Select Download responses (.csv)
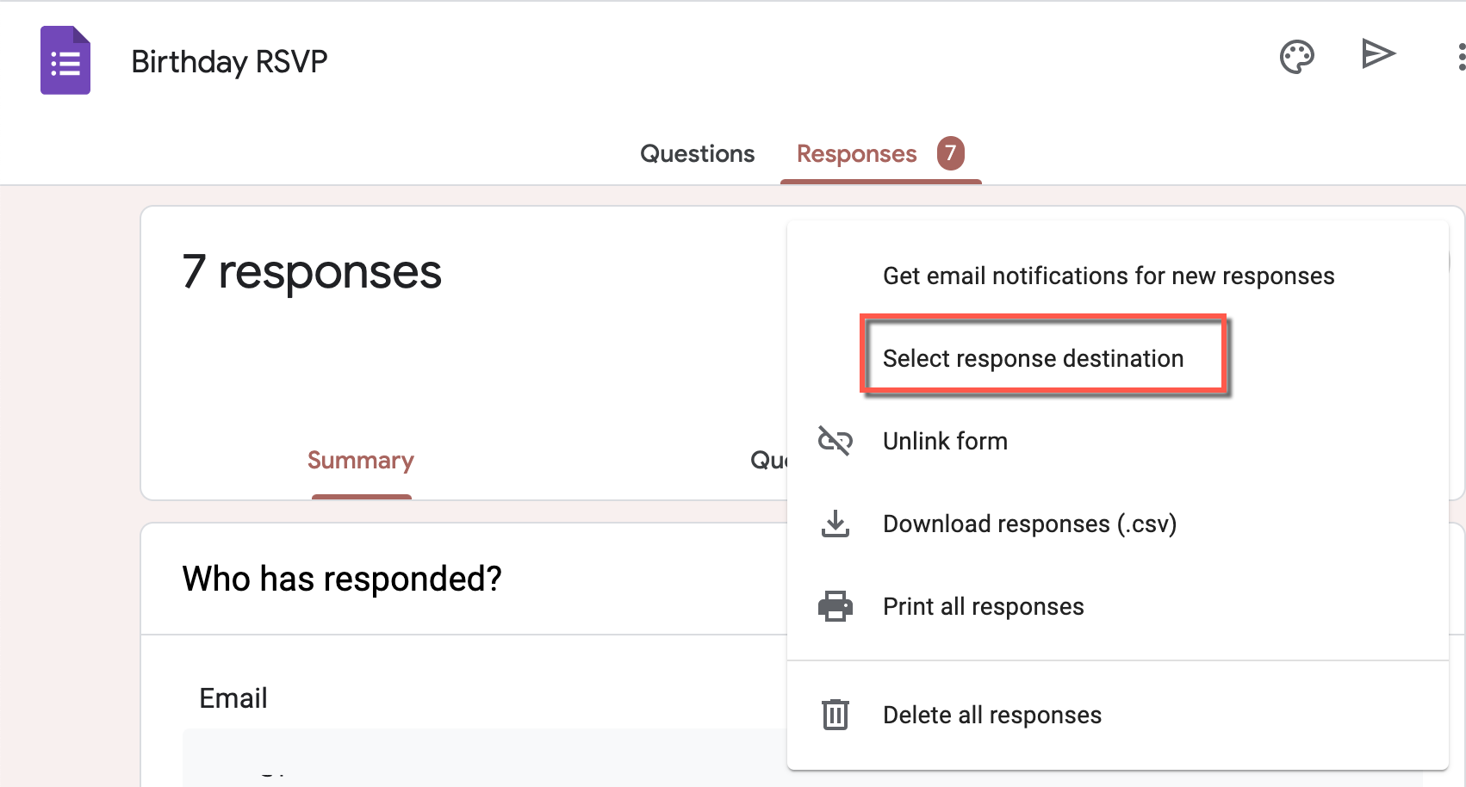 1029,524
